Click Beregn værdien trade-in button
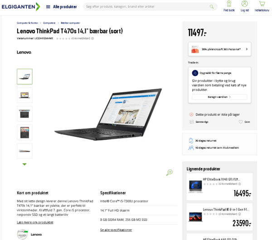 click(x=219, y=97)
